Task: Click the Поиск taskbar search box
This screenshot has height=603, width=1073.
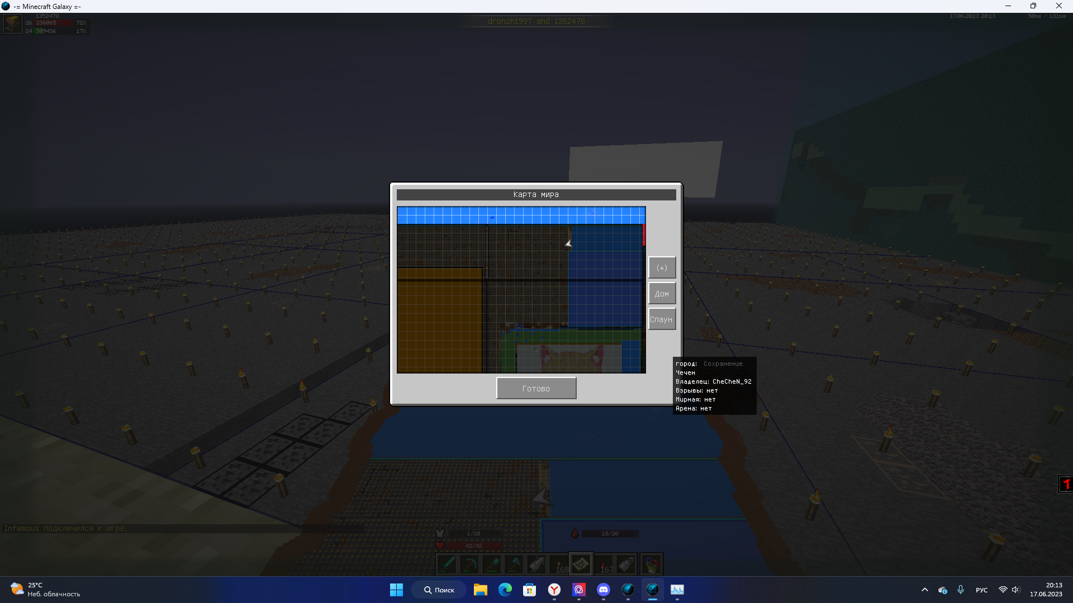Action: pyautogui.click(x=439, y=590)
